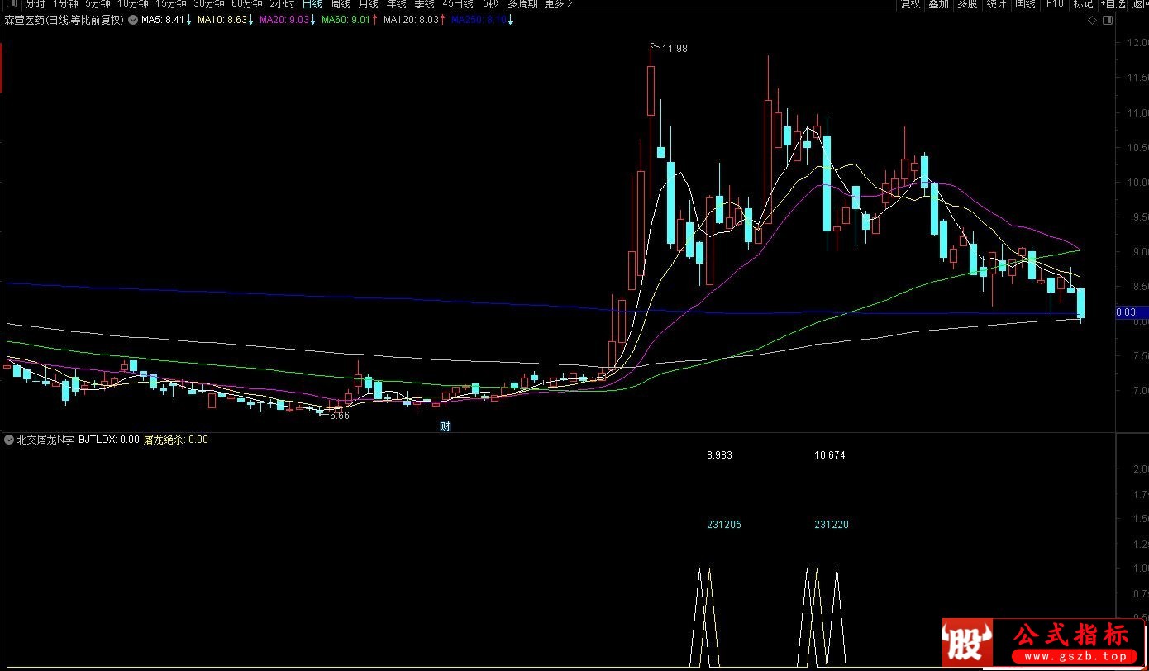Click the 6.66 low price label

[x=339, y=416]
